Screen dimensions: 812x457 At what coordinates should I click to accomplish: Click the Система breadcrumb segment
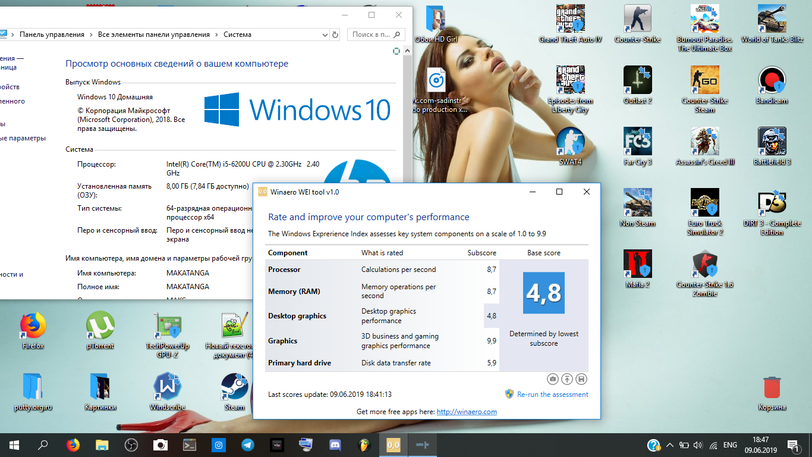point(237,35)
